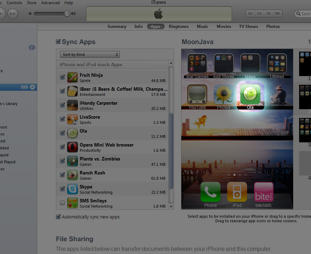Click the Opera Mini app icon

point(72,147)
